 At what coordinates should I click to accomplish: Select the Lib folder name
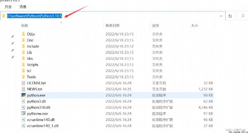point(29,52)
